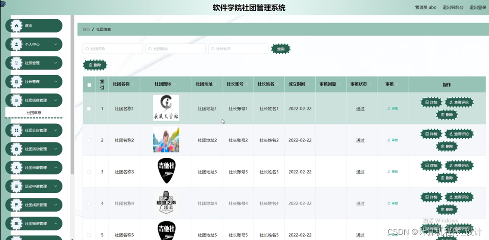Open 详情 for 社团名称4
This screenshot has width=489, height=240.
click(431, 197)
